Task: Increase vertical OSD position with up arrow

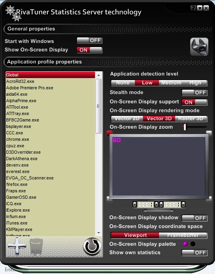Action: 161,204
